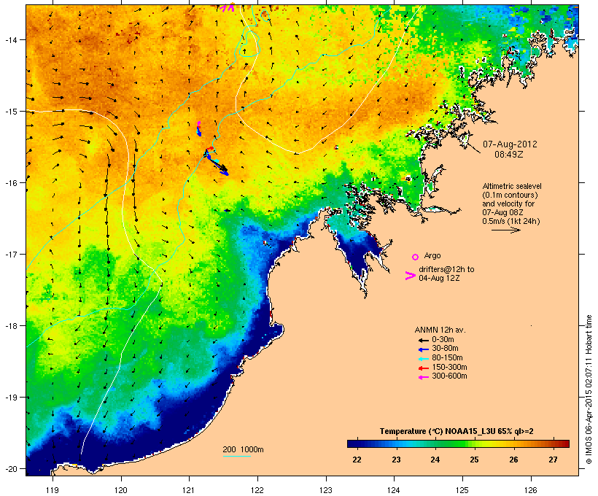Click the colorbar tick label 27
Viewport: 598px width, 496px height.
[553, 460]
